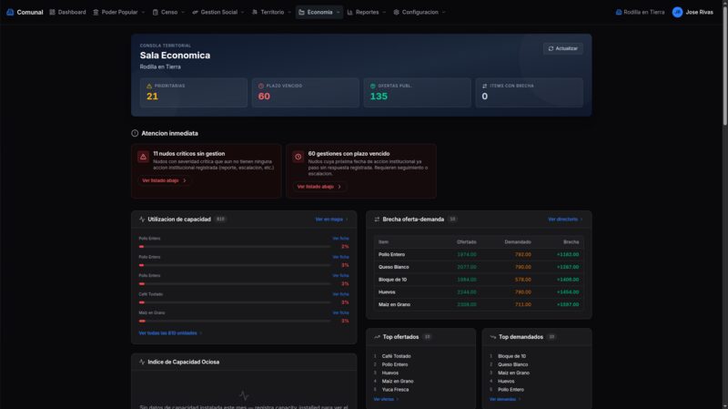Click the Pollo Entero row in Brecha table

[x=479, y=255]
